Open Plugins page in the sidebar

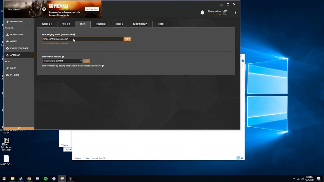pyautogui.click(x=19, y=75)
